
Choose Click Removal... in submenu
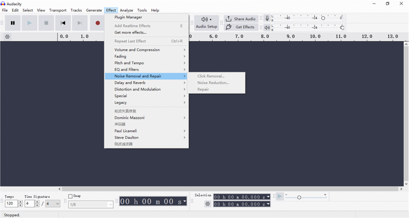[x=216, y=76]
